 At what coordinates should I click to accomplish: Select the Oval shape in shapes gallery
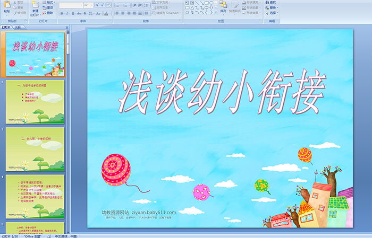coord(211,3)
